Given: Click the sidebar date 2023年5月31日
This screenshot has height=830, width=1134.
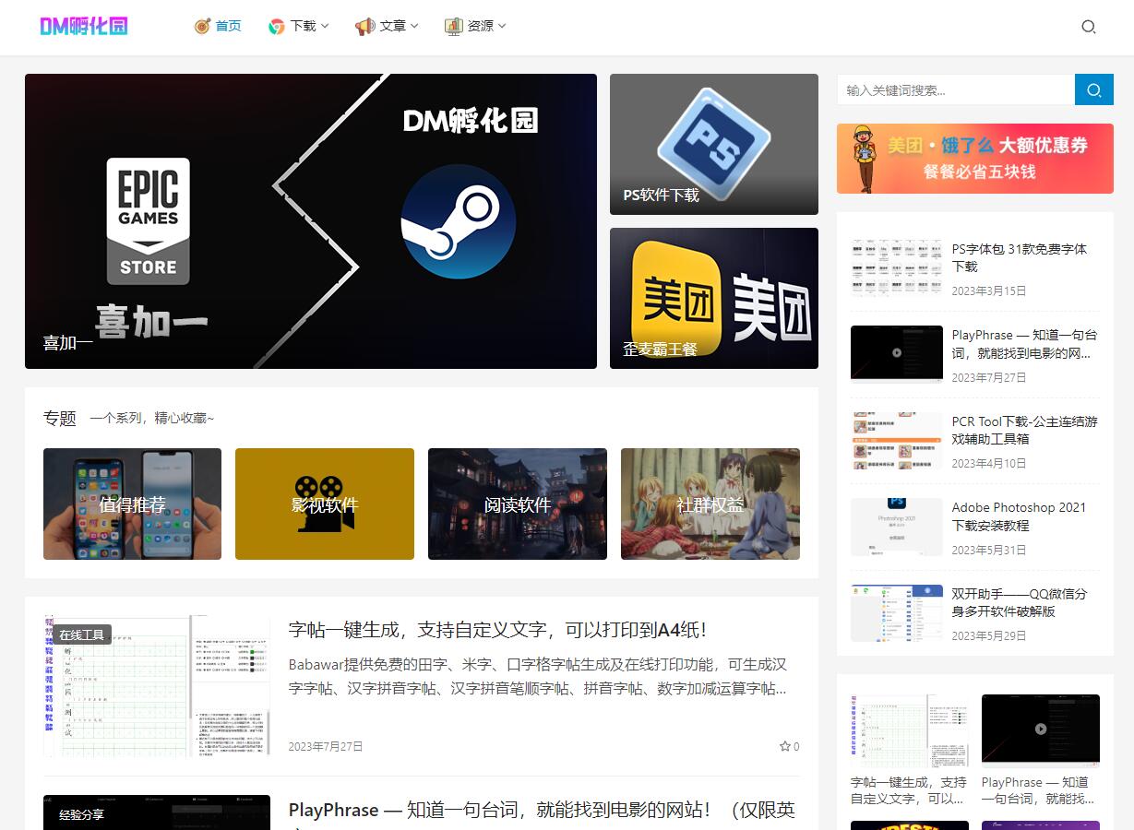Looking at the screenshot, I should point(989,550).
